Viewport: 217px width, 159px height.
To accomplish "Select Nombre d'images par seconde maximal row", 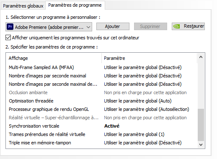I will 101,76.
